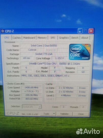Viewport: 103px width, 138px height.
Task: Click the Level 2 value 4 MBytes
Action: 66,96
